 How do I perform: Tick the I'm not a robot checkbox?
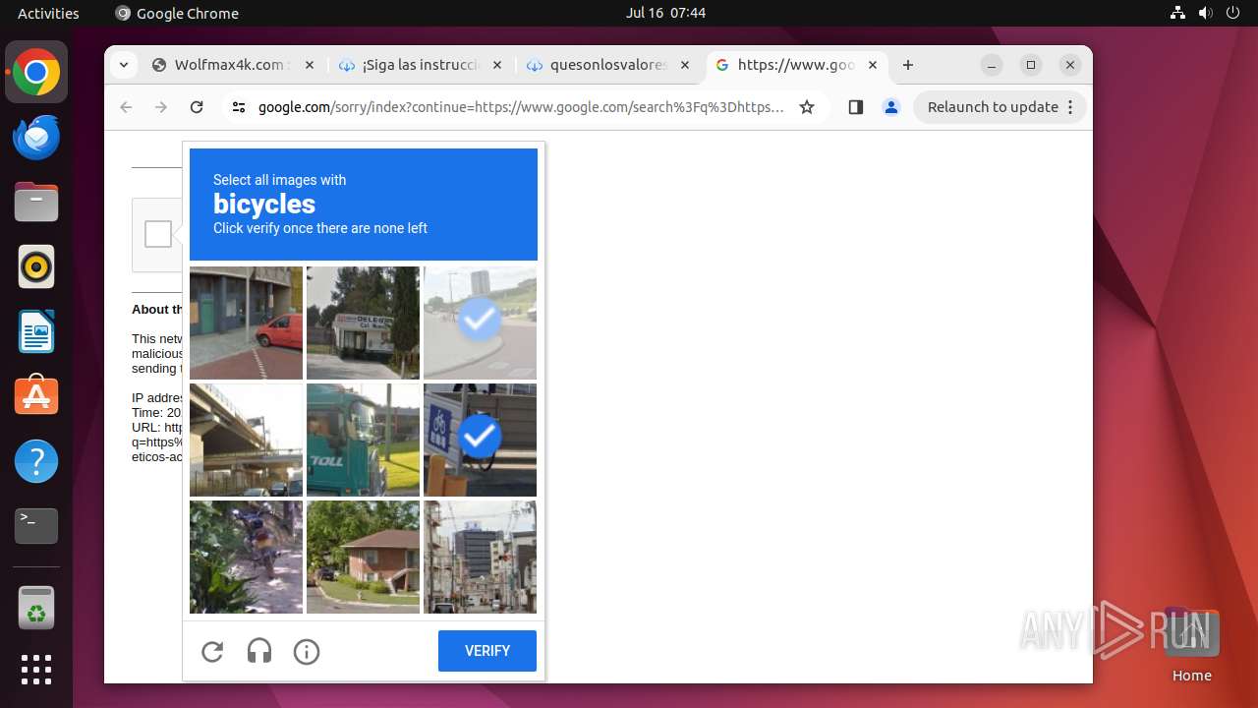point(158,234)
